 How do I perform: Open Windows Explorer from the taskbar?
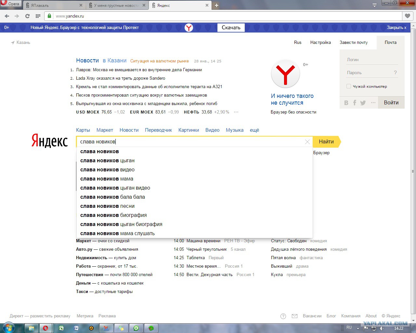(x=32, y=328)
